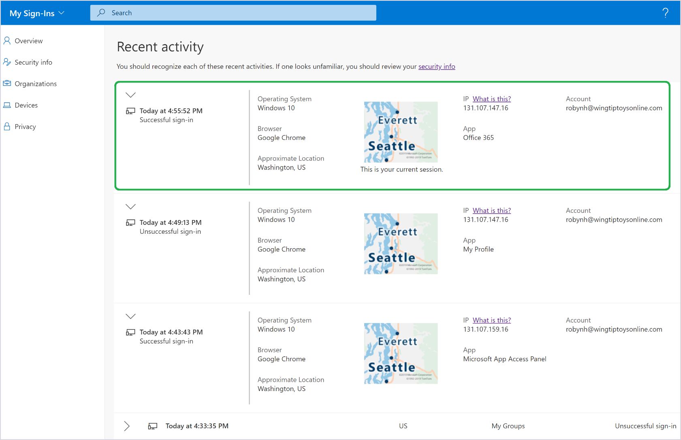Click the search magnifier icon

point(101,13)
